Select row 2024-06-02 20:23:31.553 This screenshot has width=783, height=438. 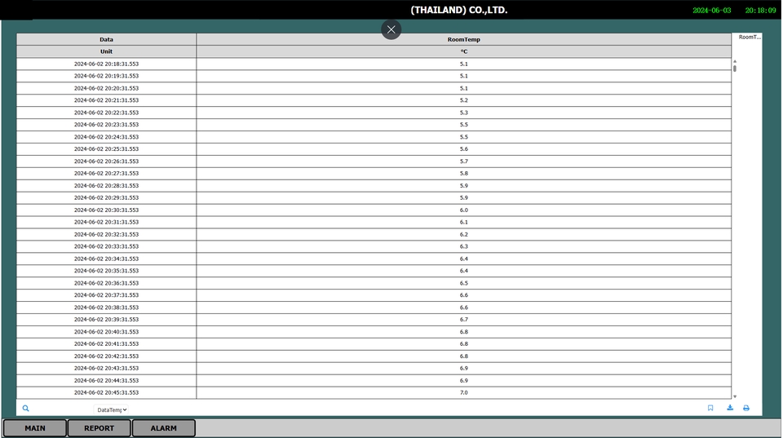374,125
